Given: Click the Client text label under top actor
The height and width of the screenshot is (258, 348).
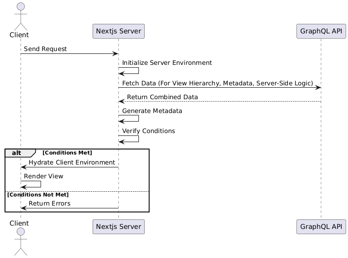Looking at the screenshot, I should click(21, 35).
